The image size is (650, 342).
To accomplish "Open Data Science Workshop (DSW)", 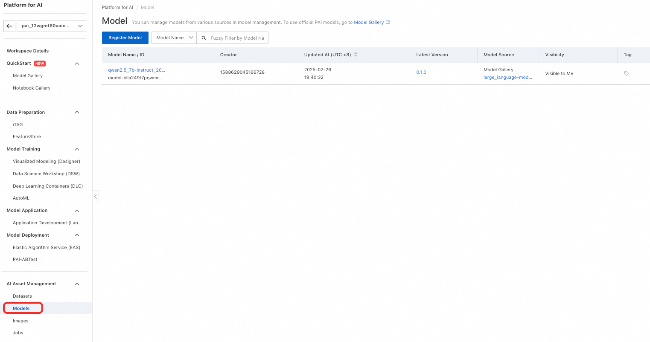I will [46, 174].
